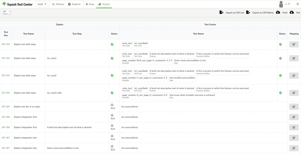Viewport: 301px width, 155px height.
Task: Click the tst_case3_bdd test step cell
Action: point(77,93)
